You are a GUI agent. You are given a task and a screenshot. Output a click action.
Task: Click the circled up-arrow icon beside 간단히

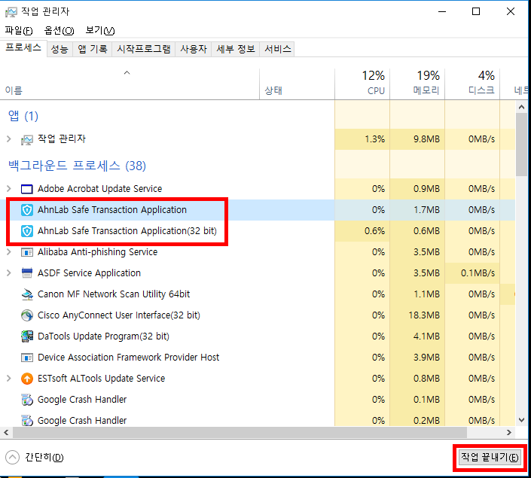click(13, 458)
